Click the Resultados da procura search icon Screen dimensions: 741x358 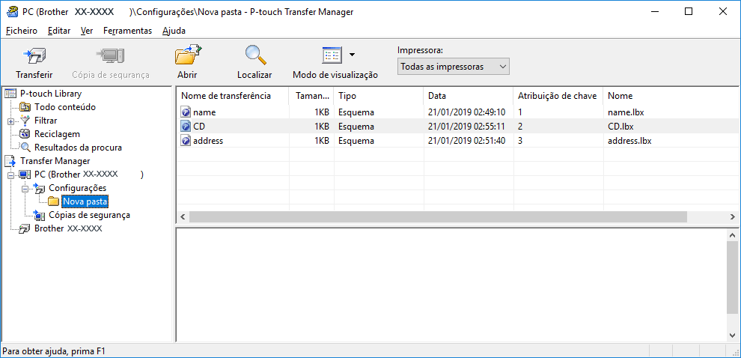tap(25, 148)
